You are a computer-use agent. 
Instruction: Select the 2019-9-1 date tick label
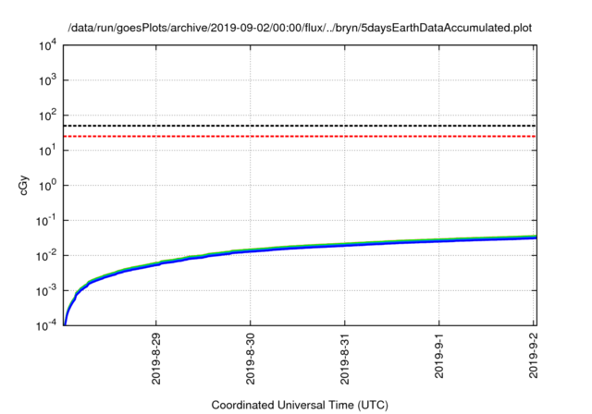click(x=438, y=355)
